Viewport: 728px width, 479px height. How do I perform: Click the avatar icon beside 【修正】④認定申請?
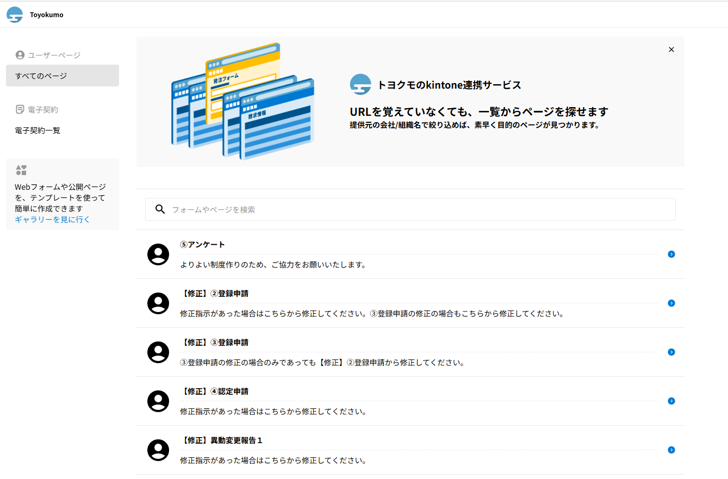158,401
